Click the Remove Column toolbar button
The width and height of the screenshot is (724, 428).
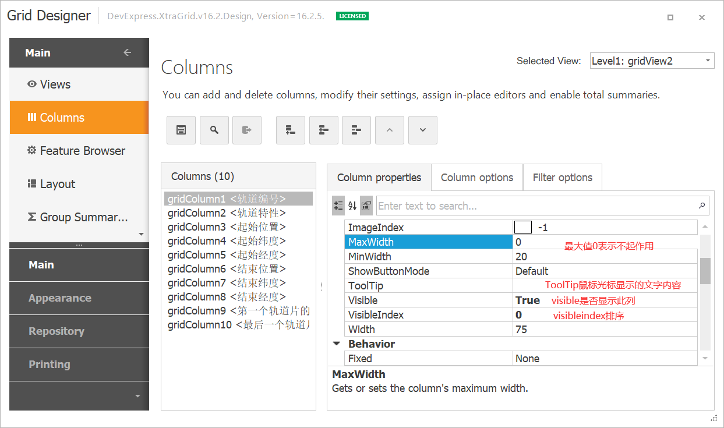356,130
